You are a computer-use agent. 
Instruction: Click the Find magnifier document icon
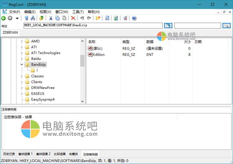[107, 18]
